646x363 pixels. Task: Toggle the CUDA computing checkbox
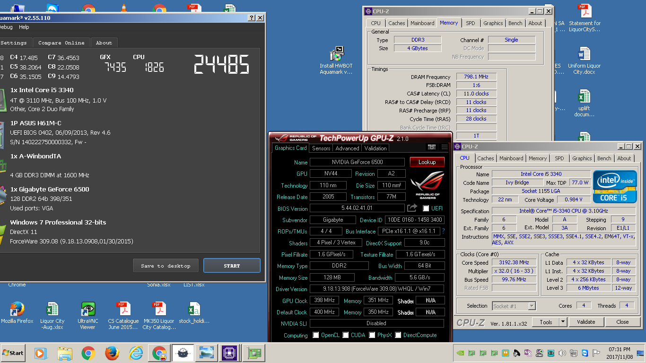(346, 335)
